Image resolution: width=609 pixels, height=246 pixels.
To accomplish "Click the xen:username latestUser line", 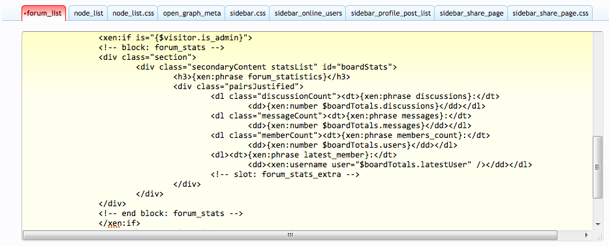I will point(390,165).
